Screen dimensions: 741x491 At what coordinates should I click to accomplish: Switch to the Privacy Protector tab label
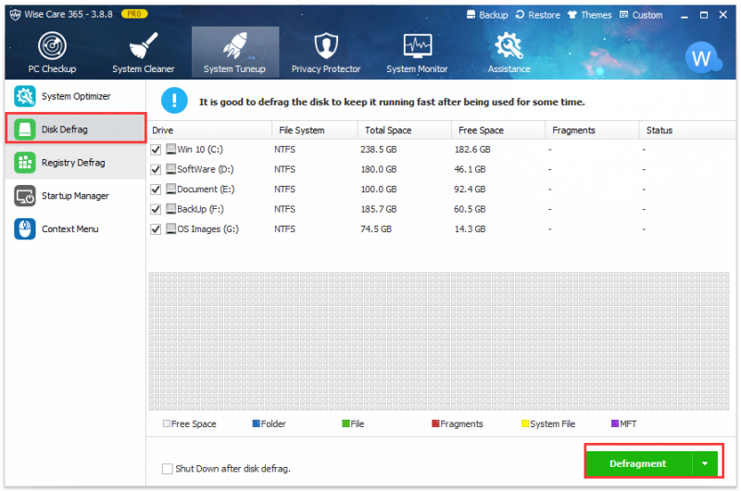pyautogui.click(x=326, y=68)
